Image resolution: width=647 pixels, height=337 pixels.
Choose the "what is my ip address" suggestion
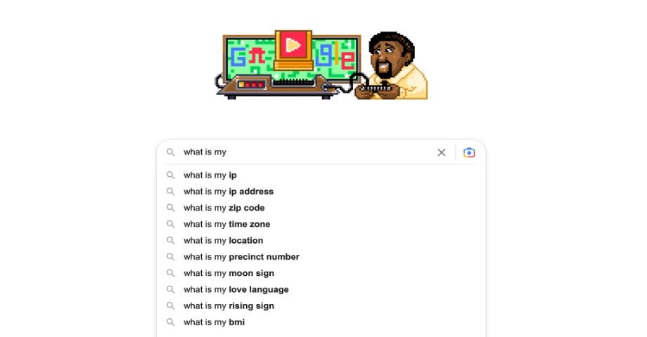tap(229, 192)
